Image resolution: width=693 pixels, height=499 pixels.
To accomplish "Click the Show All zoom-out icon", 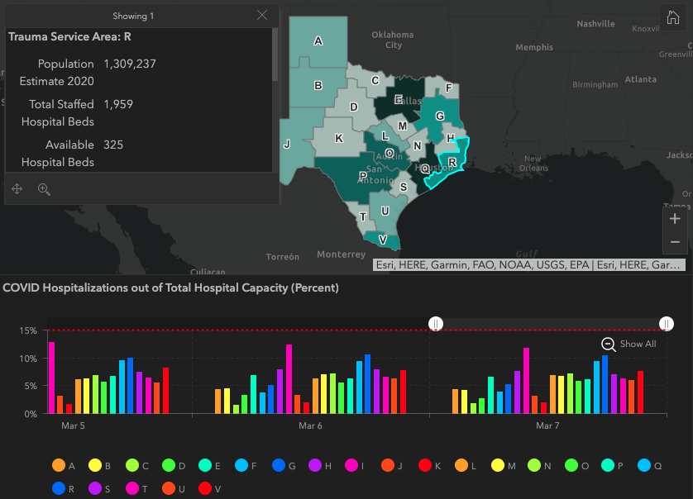I will (608, 344).
